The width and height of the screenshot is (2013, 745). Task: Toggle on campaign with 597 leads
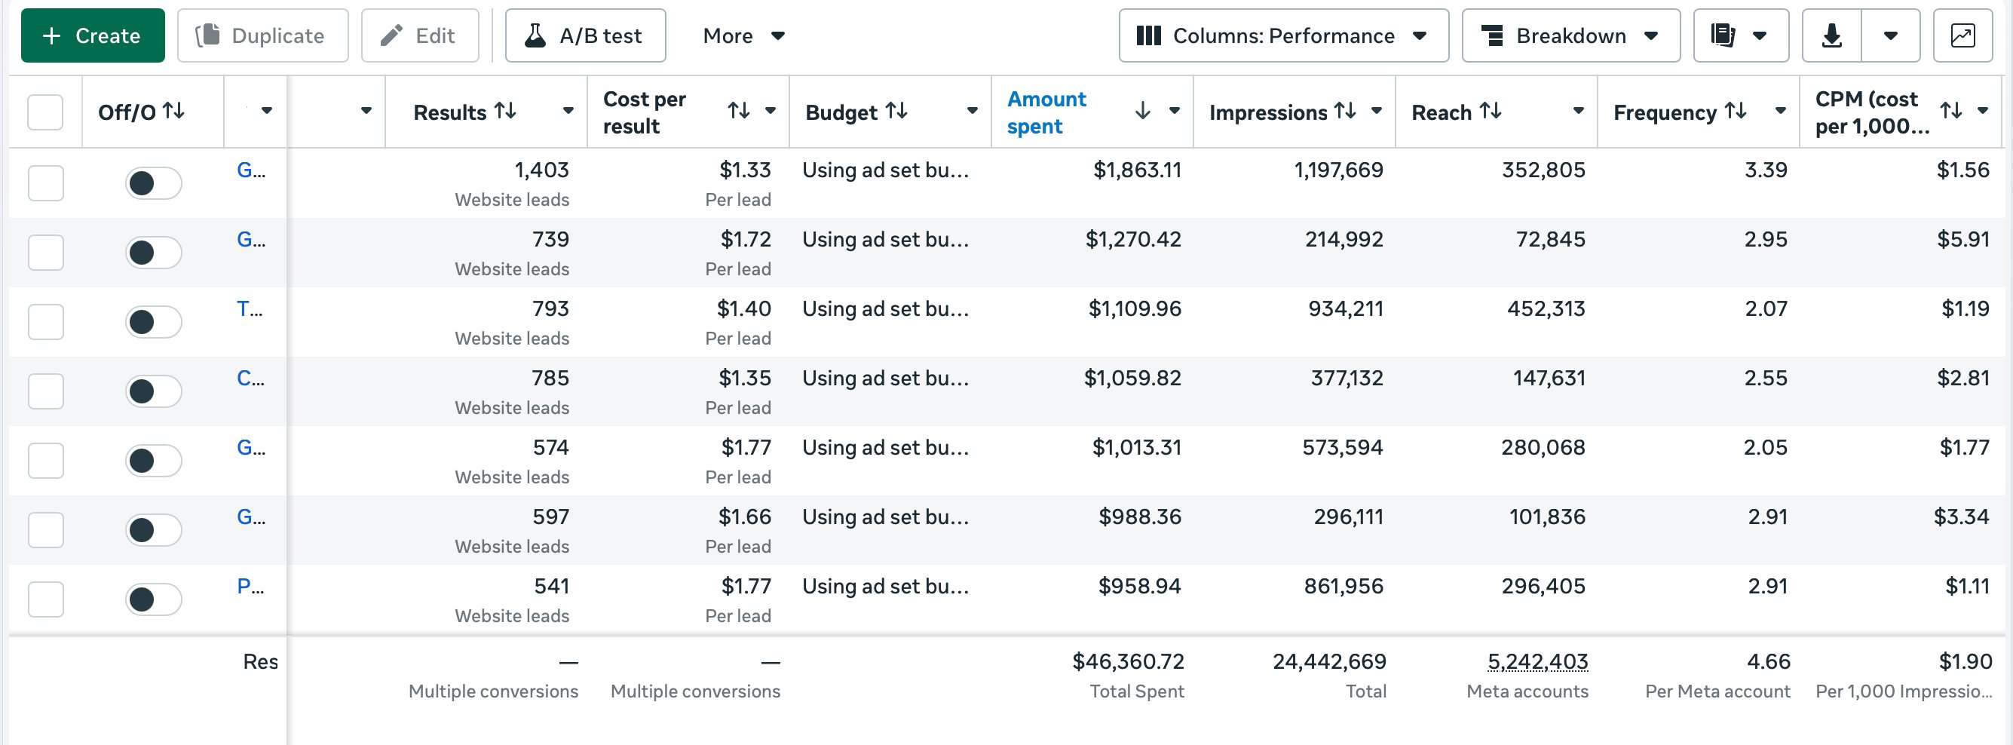153,531
